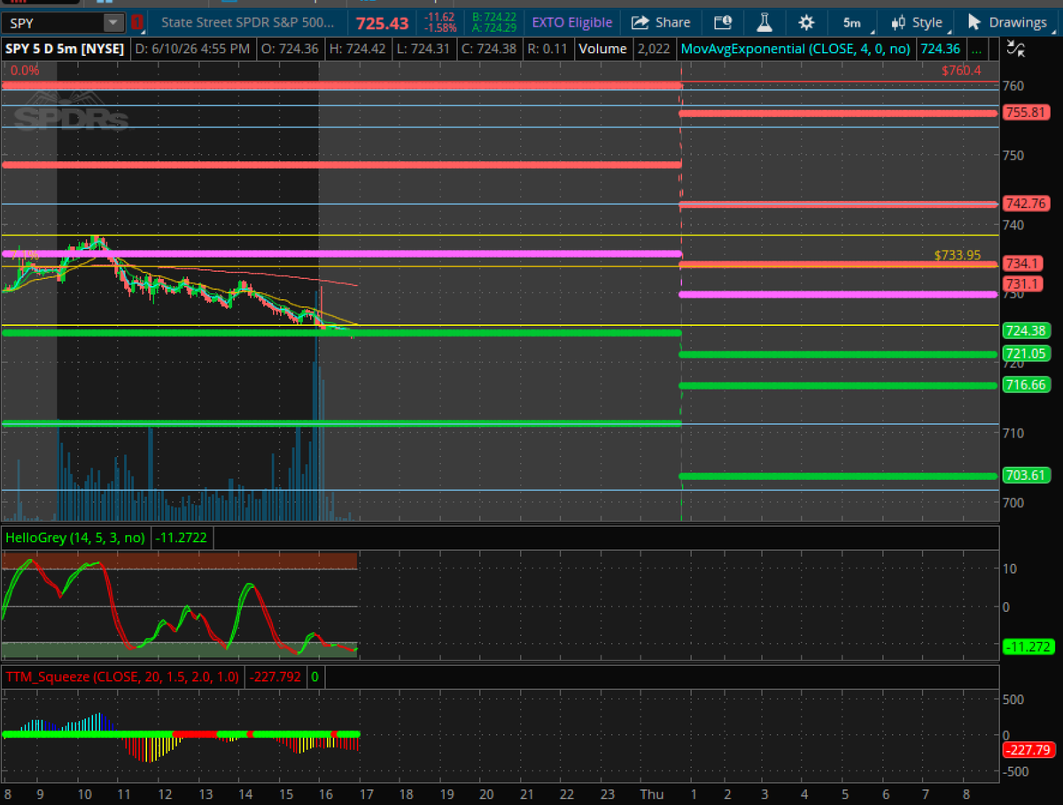
Task: Click the 716.66 green price bubble
Action: [x=1027, y=384]
